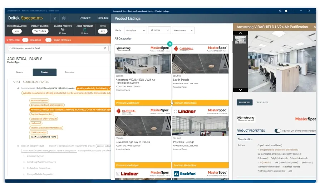Click the Deltek Specpoint logo

click(x=25, y=18)
